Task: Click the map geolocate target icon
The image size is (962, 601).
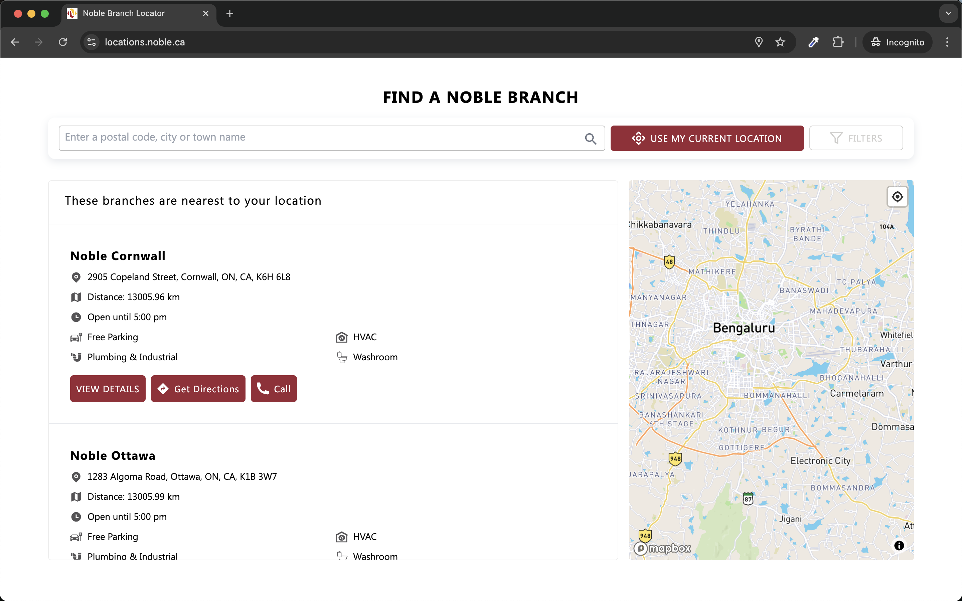Action: click(x=897, y=197)
